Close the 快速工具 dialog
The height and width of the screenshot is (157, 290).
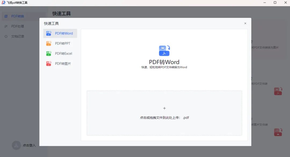245,23
